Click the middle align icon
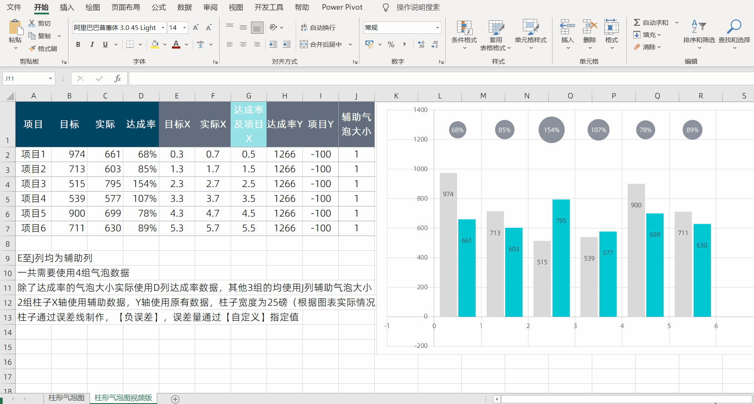Image resolution: width=754 pixels, height=404 pixels. point(243,27)
